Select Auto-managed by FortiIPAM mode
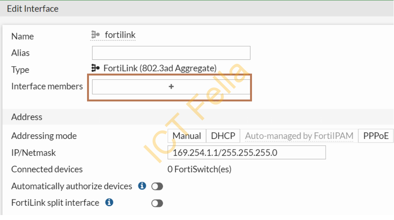 coord(299,136)
